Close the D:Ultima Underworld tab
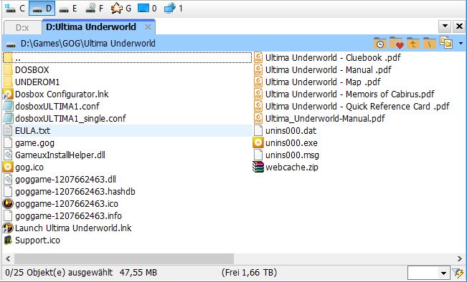 point(148,27)
